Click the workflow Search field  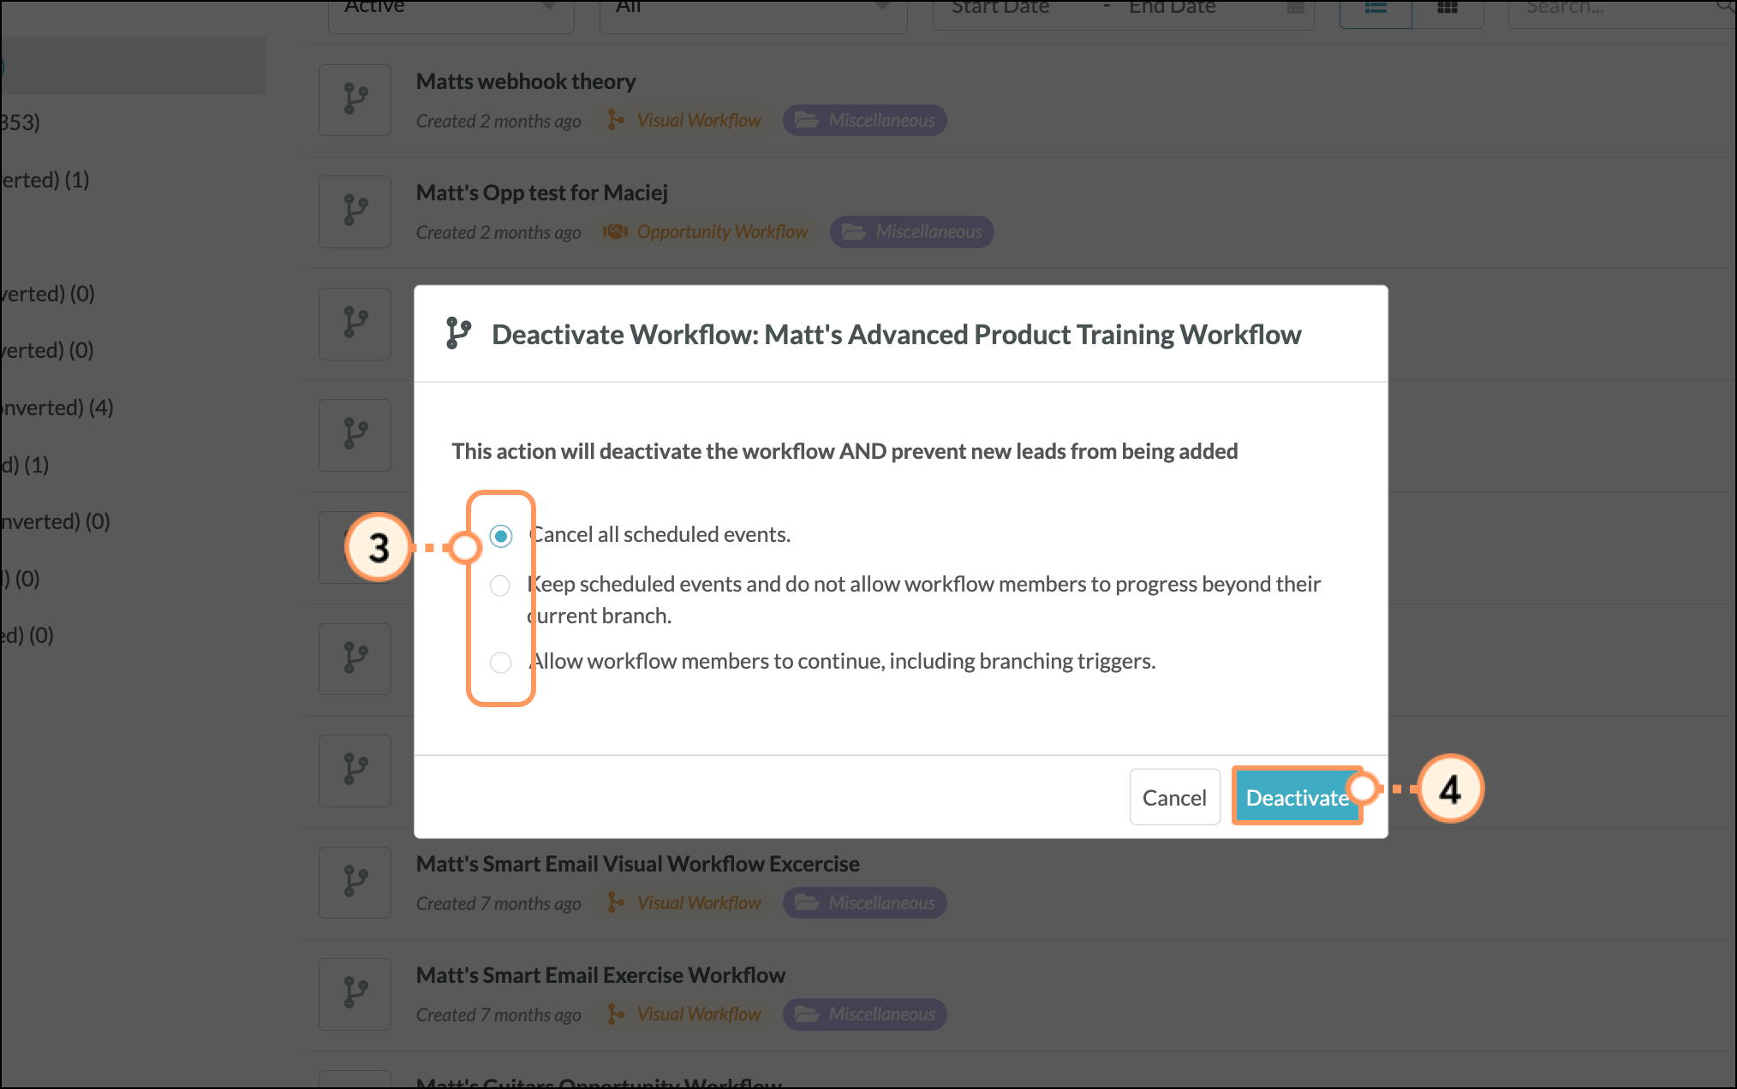click(1610, 9)
